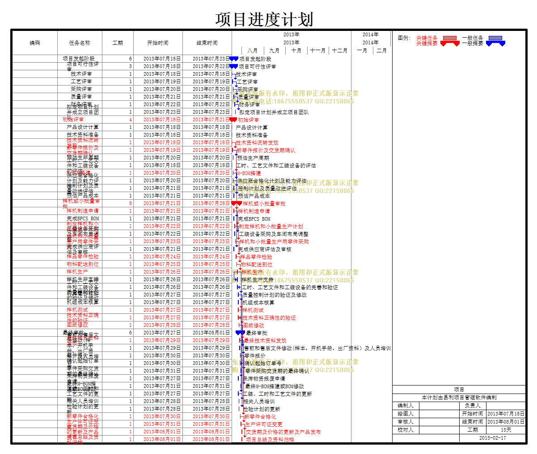Select the 编码 column header
Image resolution: width=537 pixels, height=454 pixels.
point(35,43)
